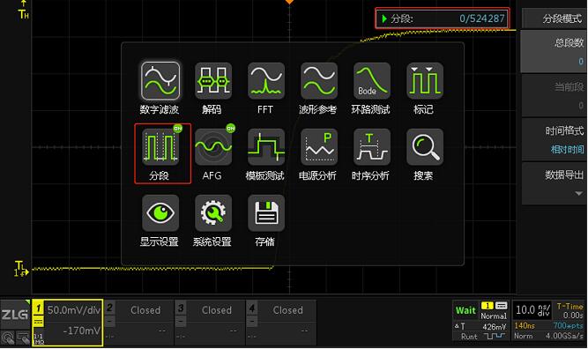588x349 pixels.
Task: Select the 分段模式 menu header
Action: click(x=555, y=19)
